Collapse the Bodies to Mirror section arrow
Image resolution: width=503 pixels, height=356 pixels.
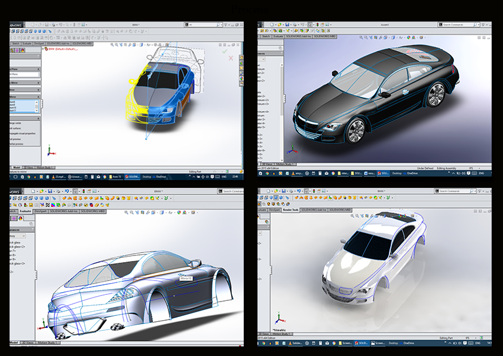point(38,97)
